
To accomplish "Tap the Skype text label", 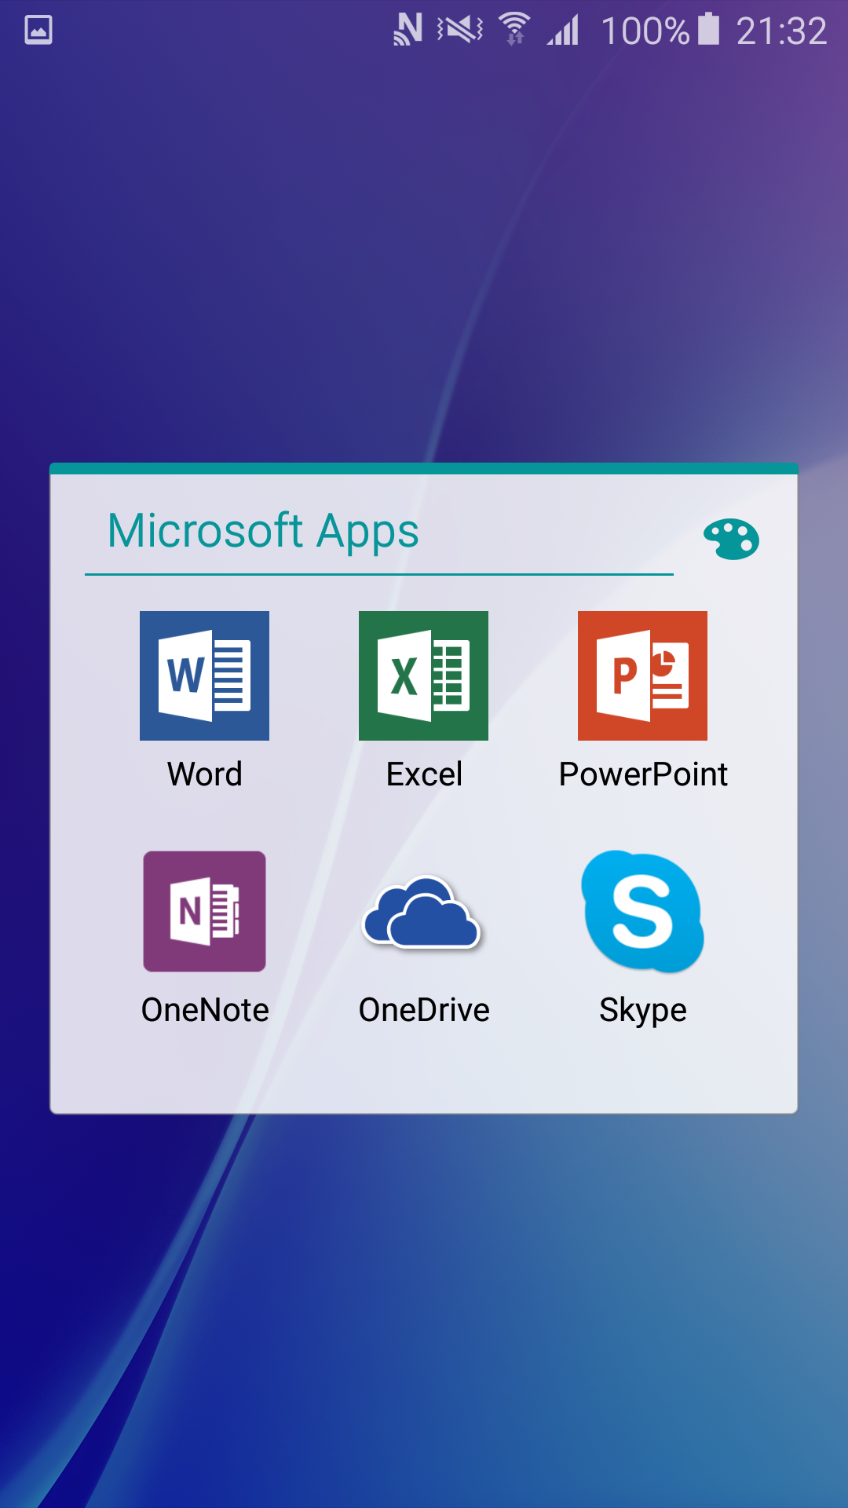I will pyautogui.click(x=643, y=1010).
